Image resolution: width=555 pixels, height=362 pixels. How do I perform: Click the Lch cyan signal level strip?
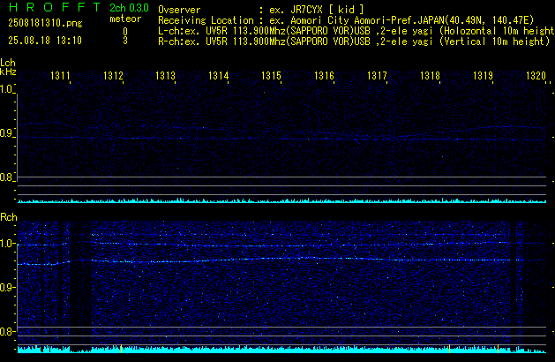pos(281,200)
